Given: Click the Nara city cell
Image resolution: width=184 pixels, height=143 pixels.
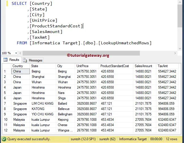Looking at the screenshot, I should click(x=65, y=93).
